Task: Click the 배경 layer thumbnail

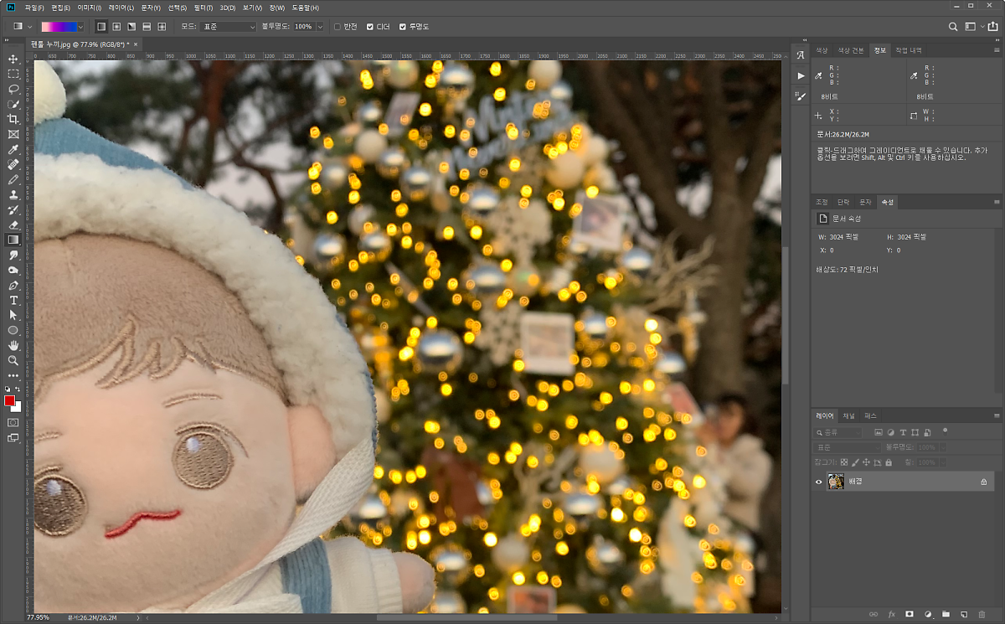Action: (x=836, y=482)
